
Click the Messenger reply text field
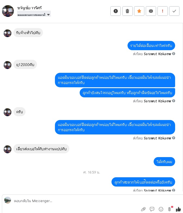point(92,201)
